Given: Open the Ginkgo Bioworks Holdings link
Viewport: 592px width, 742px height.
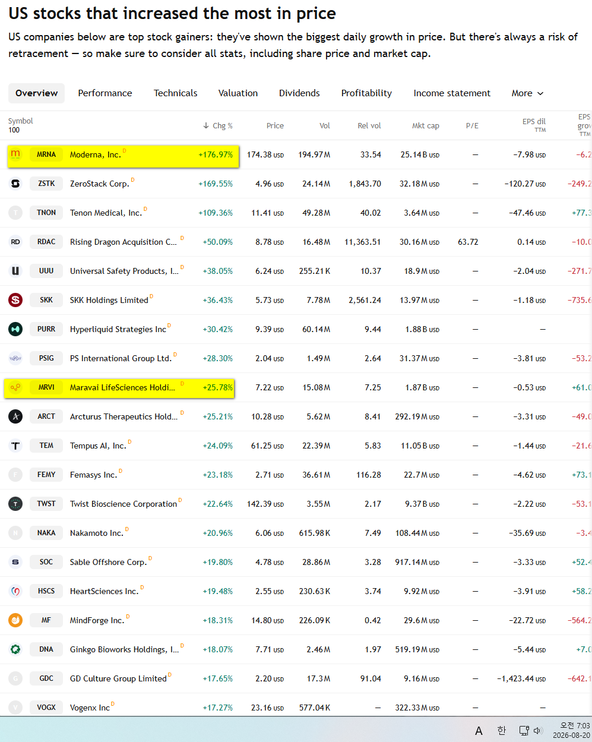Looking at the screenshot, I should pos(124,649).
